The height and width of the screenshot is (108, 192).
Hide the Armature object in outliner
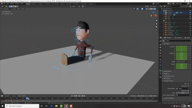(190, 13)
